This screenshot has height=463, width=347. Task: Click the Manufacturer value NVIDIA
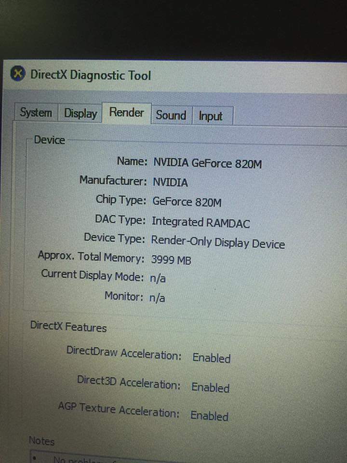[170, 182]
